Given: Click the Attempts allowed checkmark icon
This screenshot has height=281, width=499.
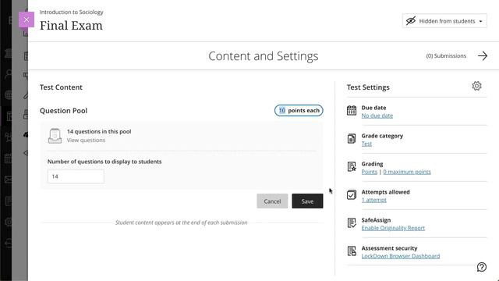Looking at the screenshot, I should coord(352,194).
